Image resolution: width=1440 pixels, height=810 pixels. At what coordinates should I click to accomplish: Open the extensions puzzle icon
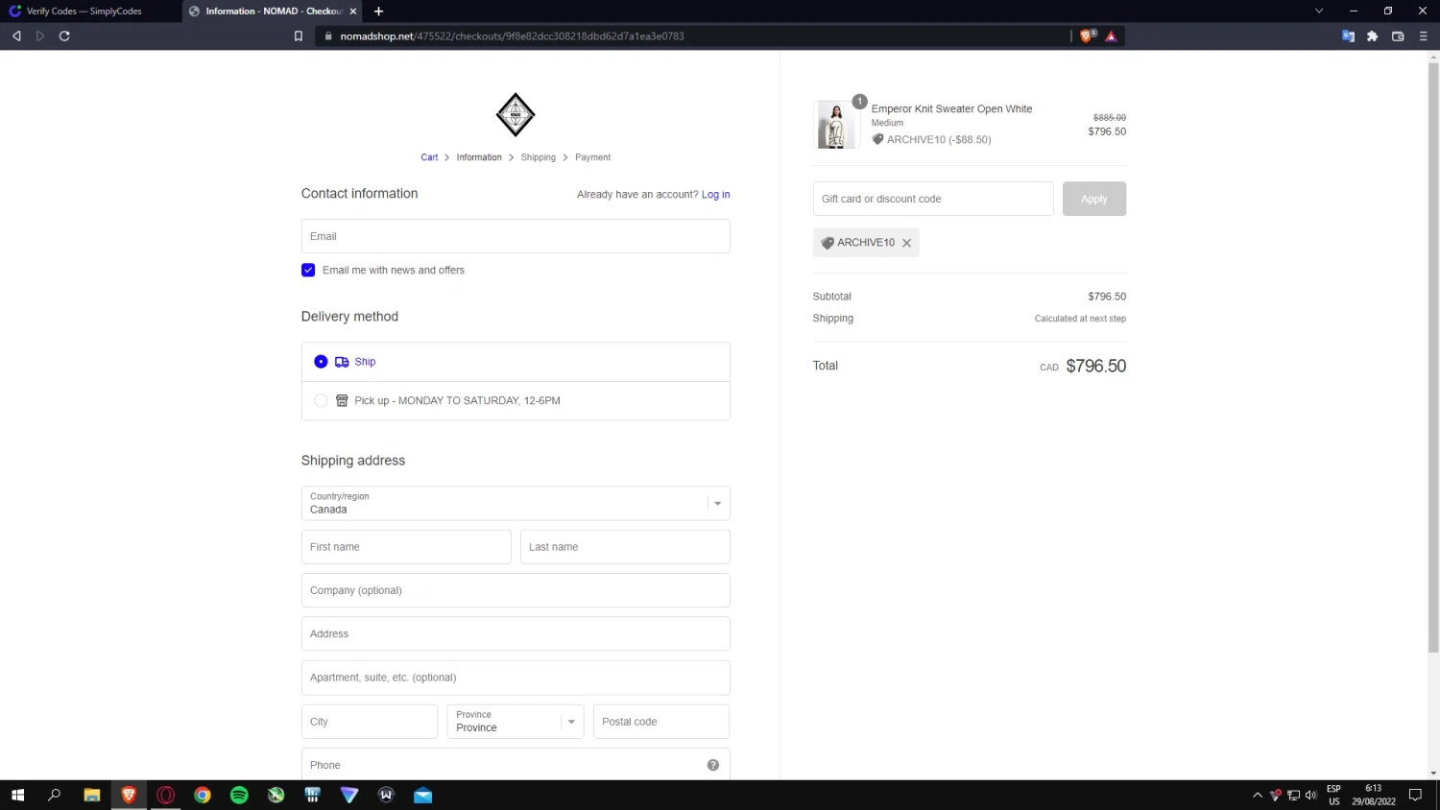[x=1373, y=36]
